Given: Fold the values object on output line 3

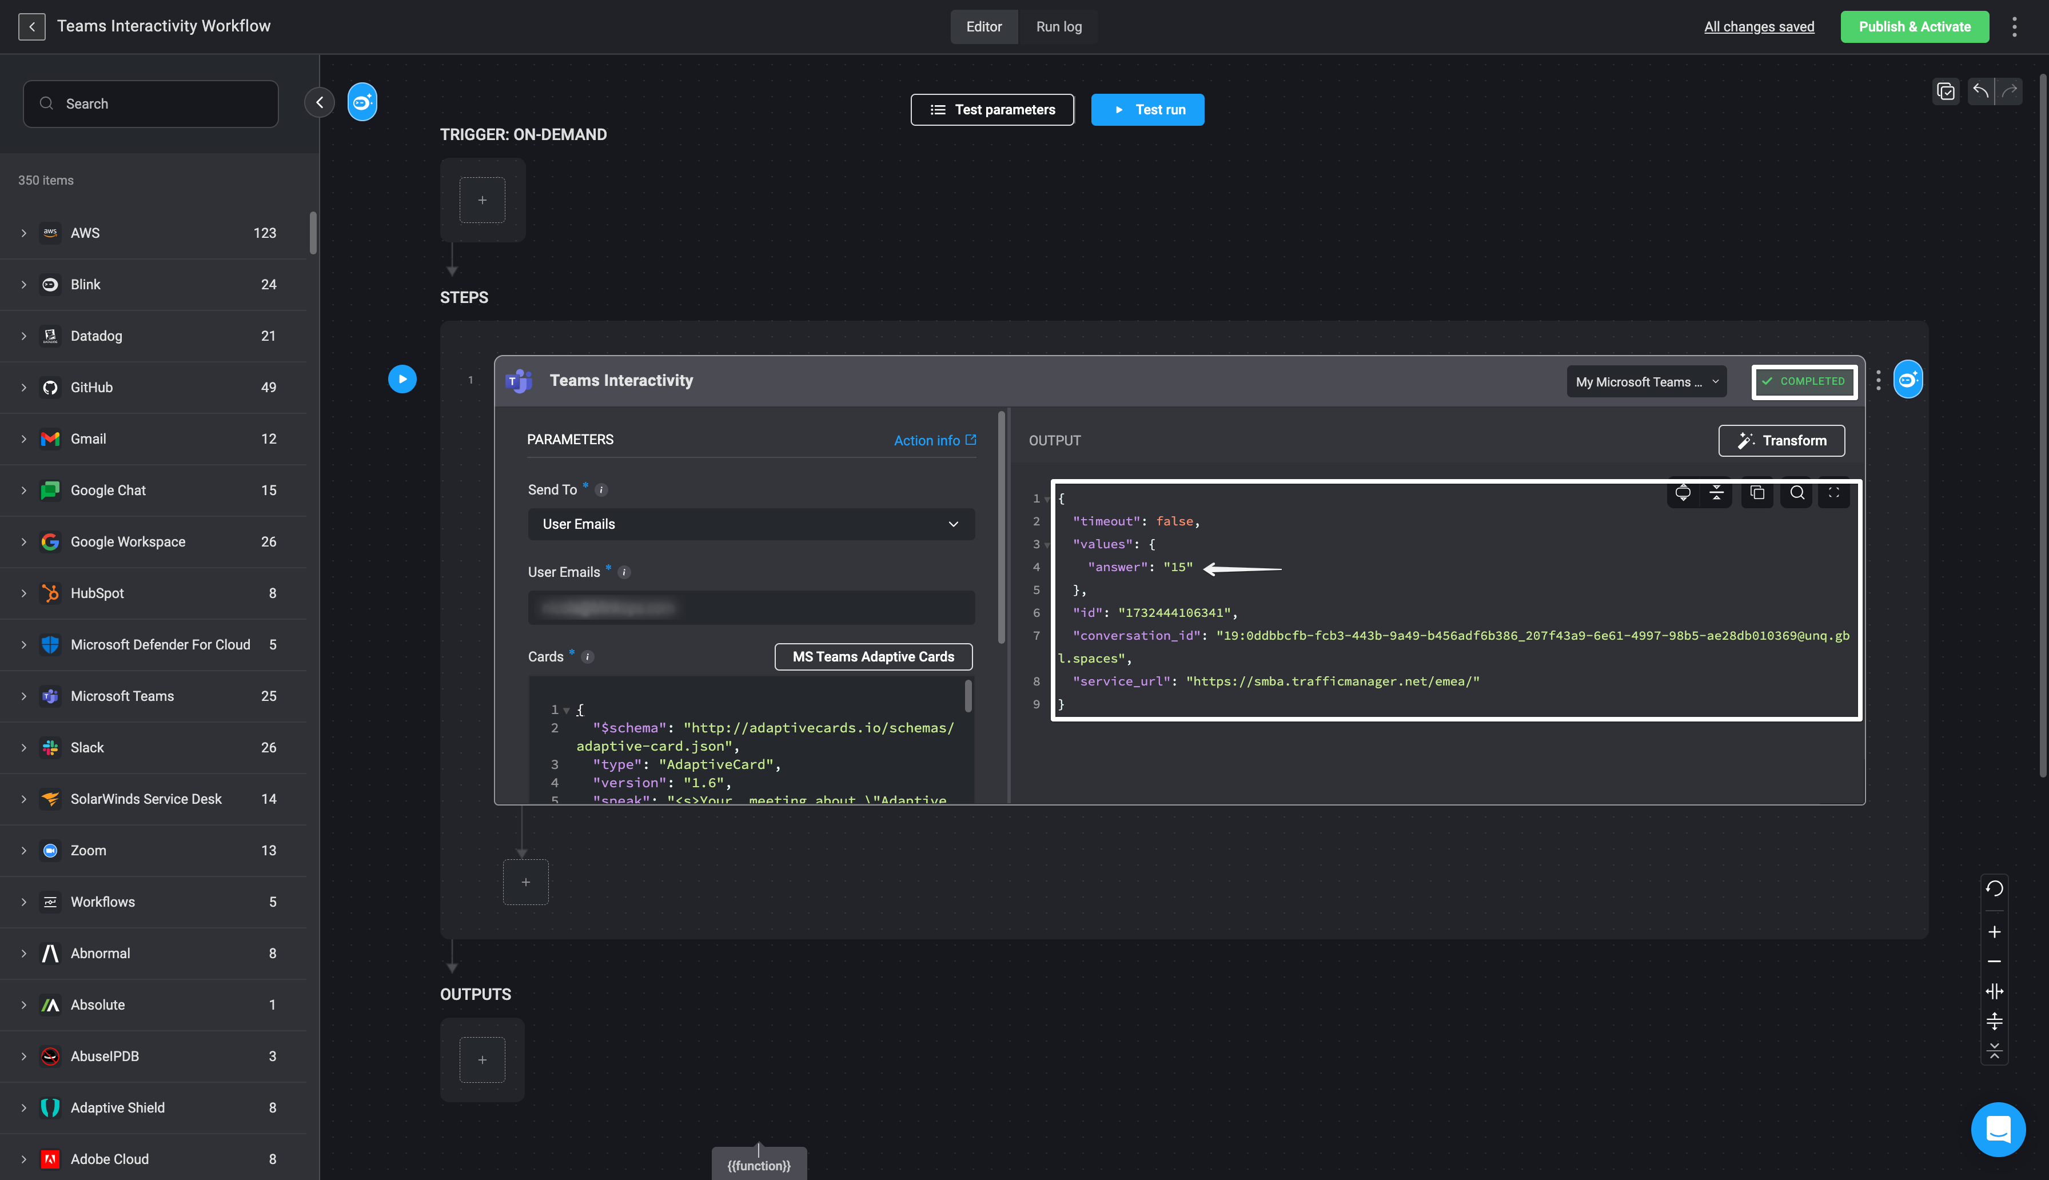Looking at the screenshot, I should 1047,545.
